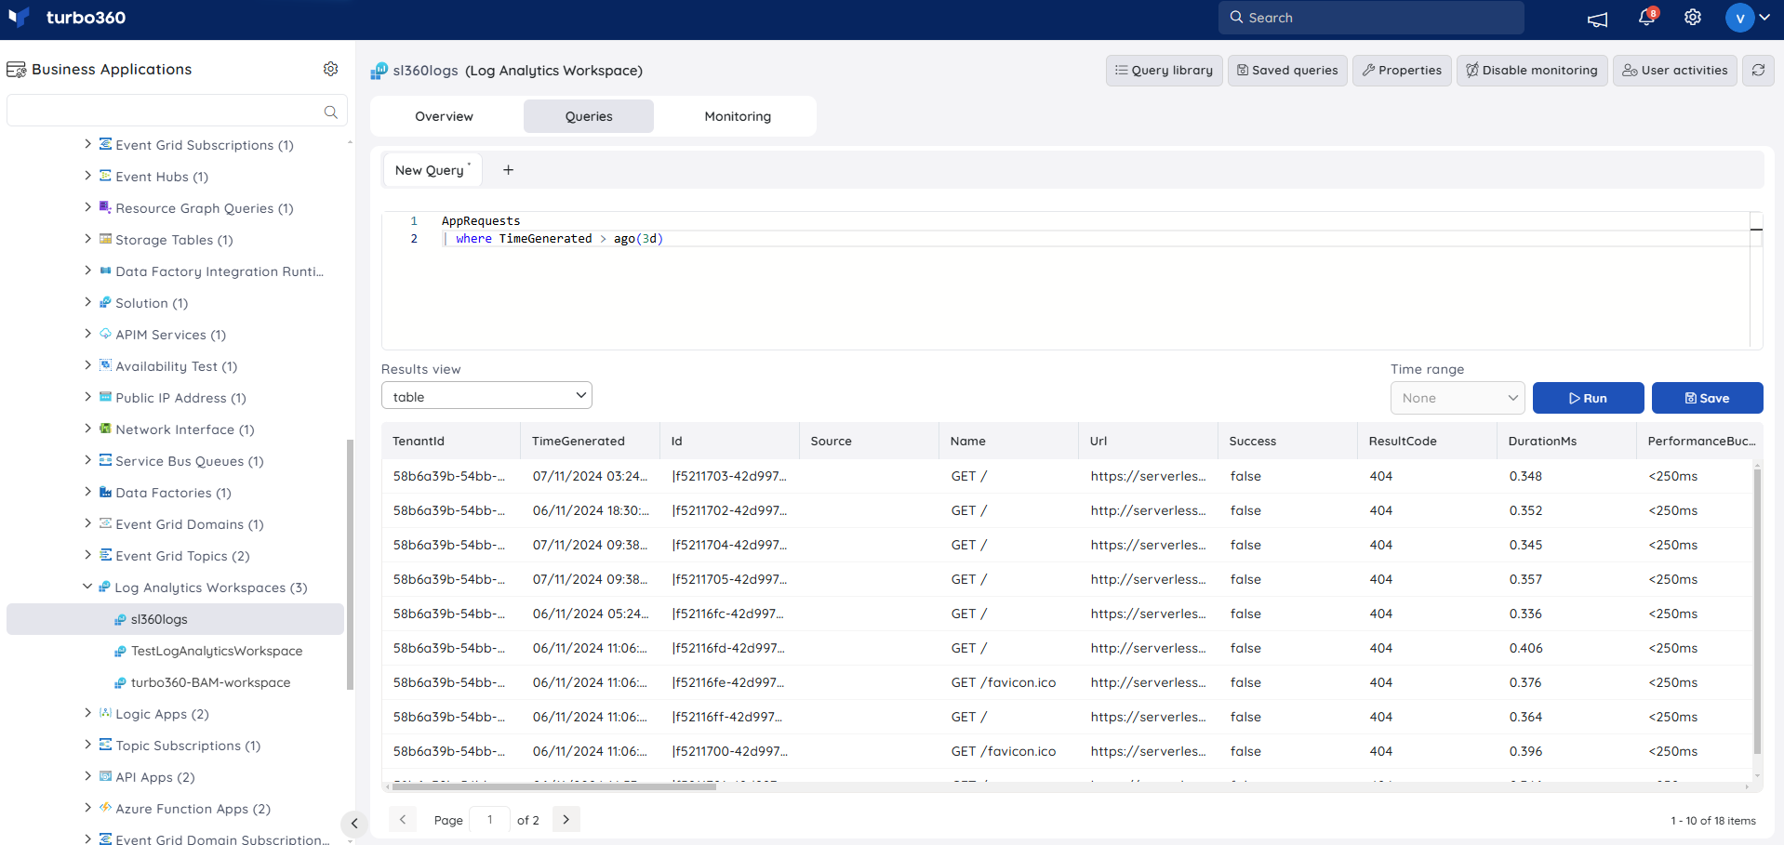Screen dimensions: 1784x845
Task: Click the refresh icon button
Action: point(1758,70)
